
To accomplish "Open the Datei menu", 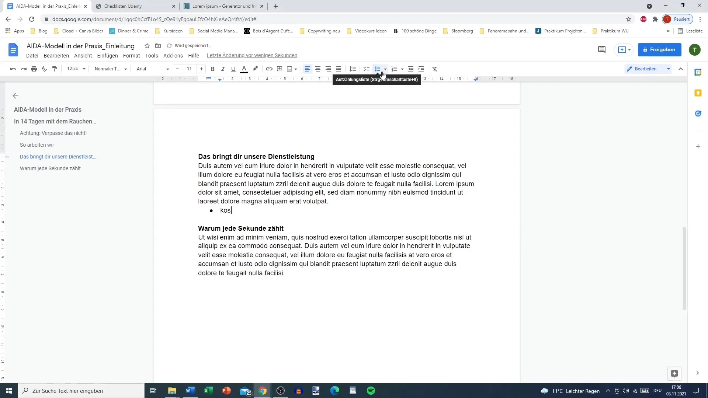I will tap(32, 55).
